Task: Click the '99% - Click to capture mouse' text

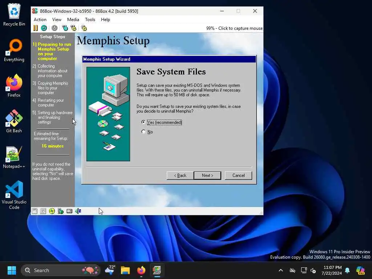Action: pyautogui.click(x=234, y=28)
